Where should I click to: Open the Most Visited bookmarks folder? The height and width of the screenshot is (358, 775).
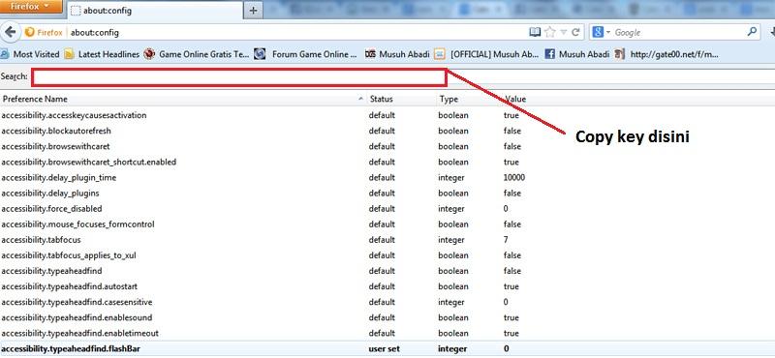(x=30, y=54)
